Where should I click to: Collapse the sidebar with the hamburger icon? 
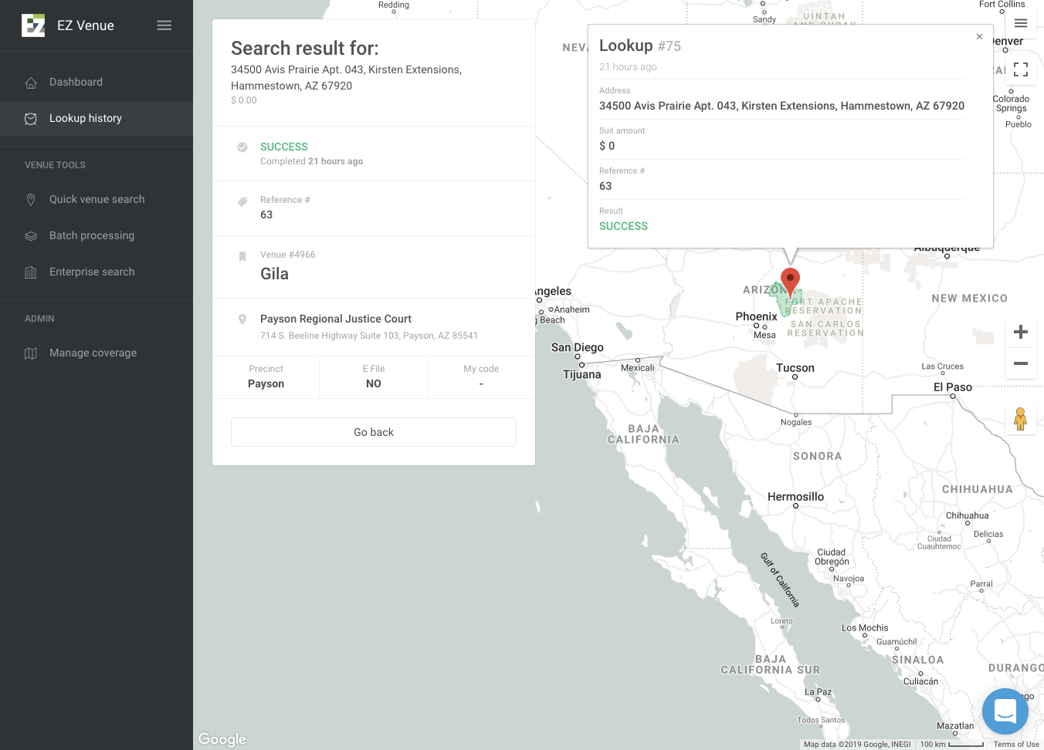click(x=164, y=25)
